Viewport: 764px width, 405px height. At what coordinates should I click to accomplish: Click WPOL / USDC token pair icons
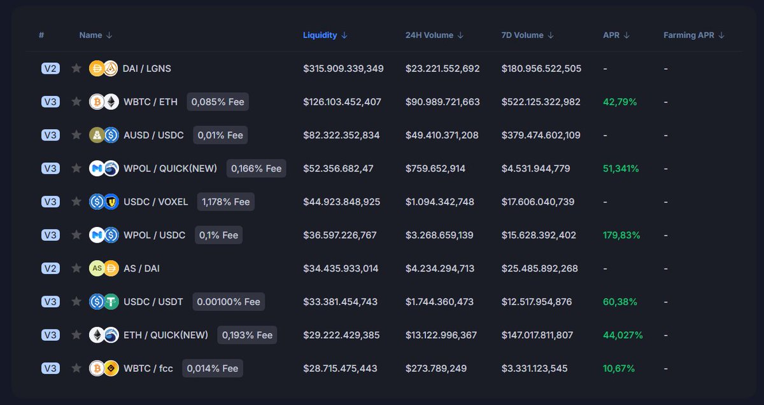pyautogui.click(x=104, y=235)
